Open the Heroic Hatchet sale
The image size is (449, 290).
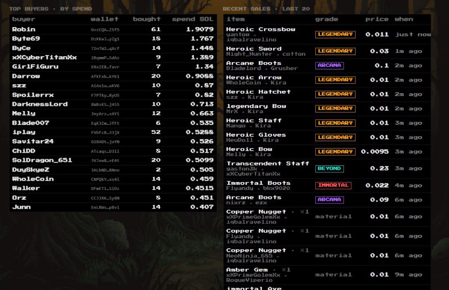click(x=259, y=92)
